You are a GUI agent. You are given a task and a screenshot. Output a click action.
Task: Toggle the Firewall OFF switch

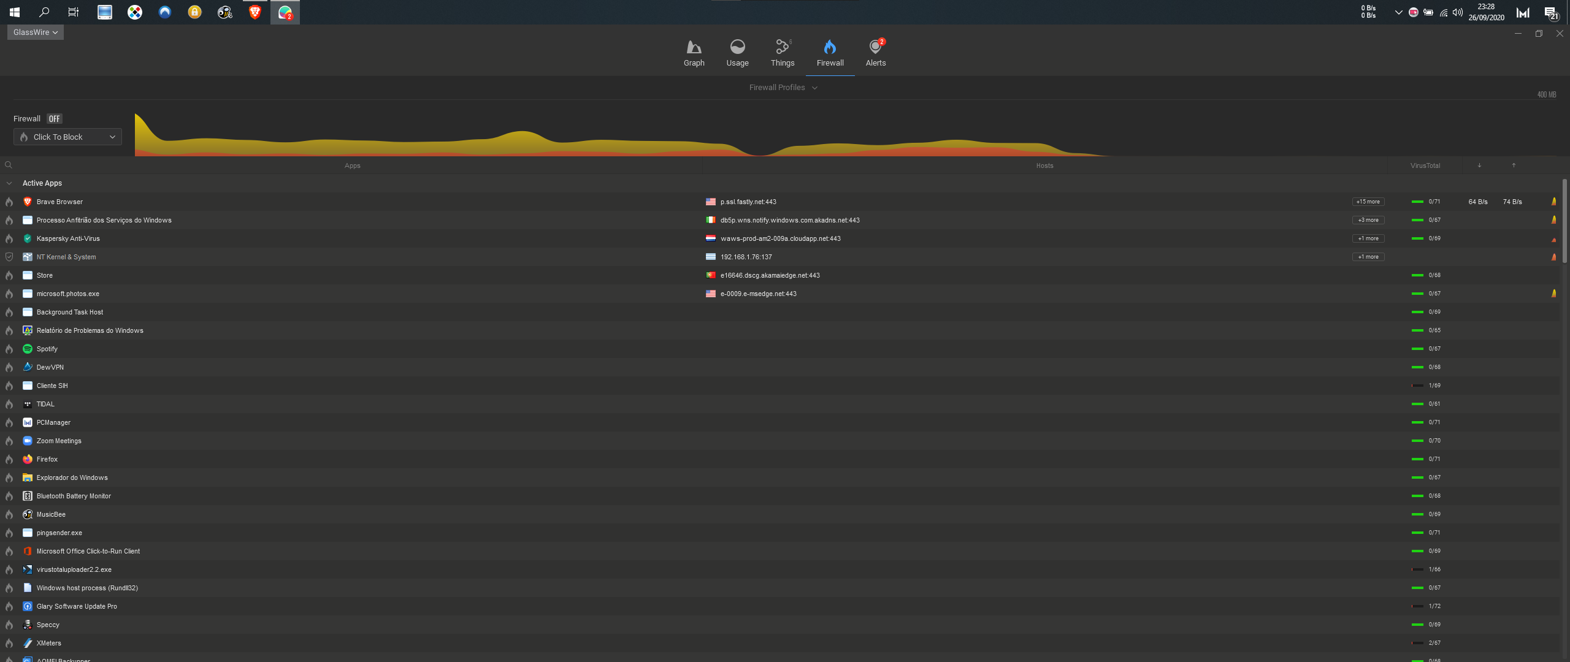(55, 119)
